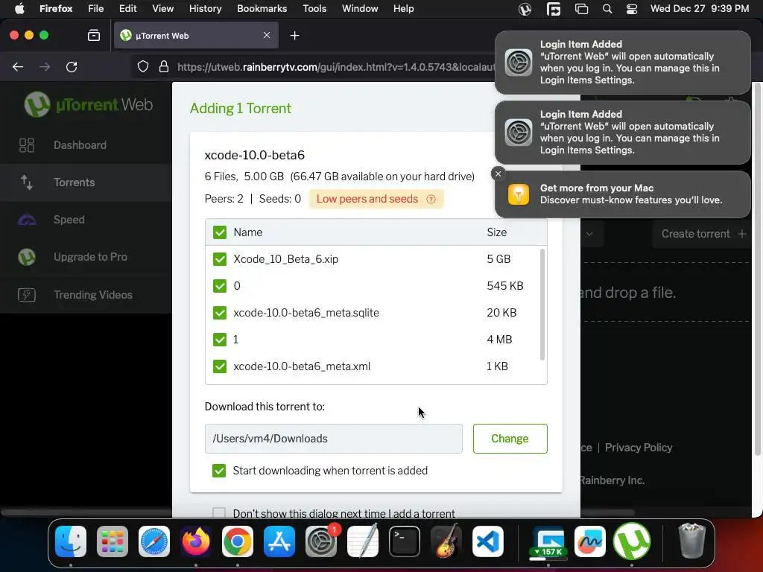Open Spotlight search in menu bar
Viewport: 763px width, 572px height.
click(607, 8)
